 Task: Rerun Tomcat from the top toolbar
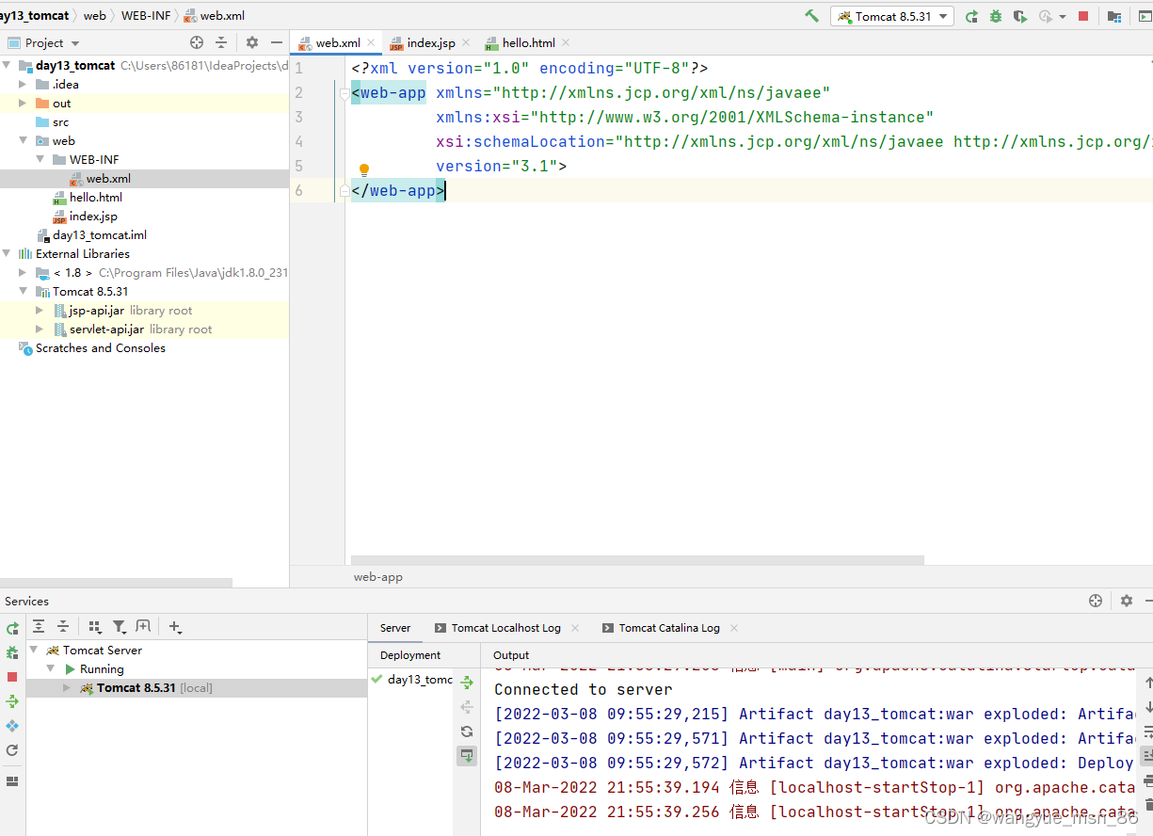point(971,16)
